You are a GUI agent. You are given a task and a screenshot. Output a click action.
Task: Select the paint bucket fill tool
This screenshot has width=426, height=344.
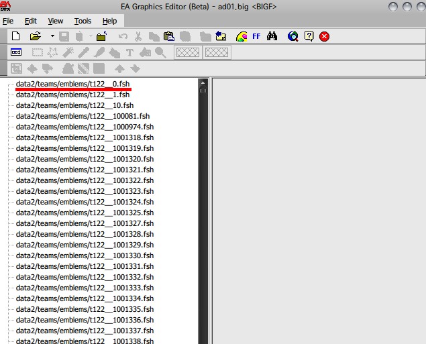114,53
